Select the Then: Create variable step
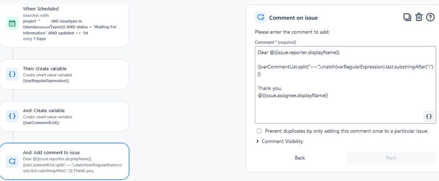Image resolution: width=439 pixels, height=181 pixels. [x=65, y=75]
